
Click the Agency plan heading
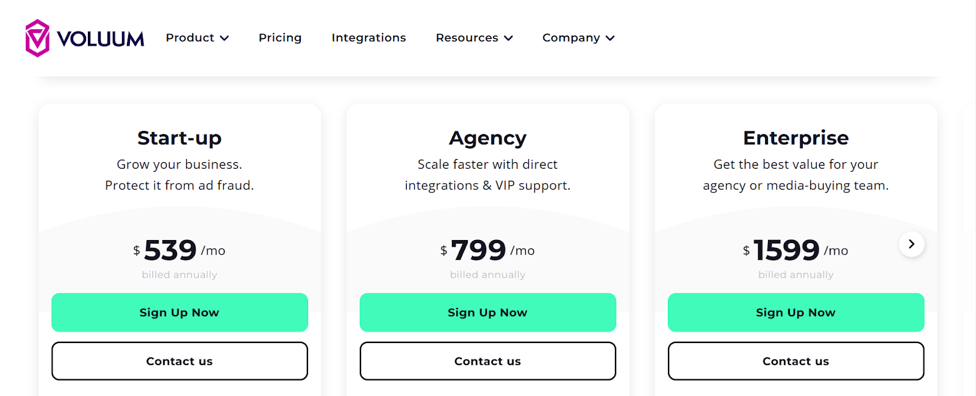[x=487, y=138]
